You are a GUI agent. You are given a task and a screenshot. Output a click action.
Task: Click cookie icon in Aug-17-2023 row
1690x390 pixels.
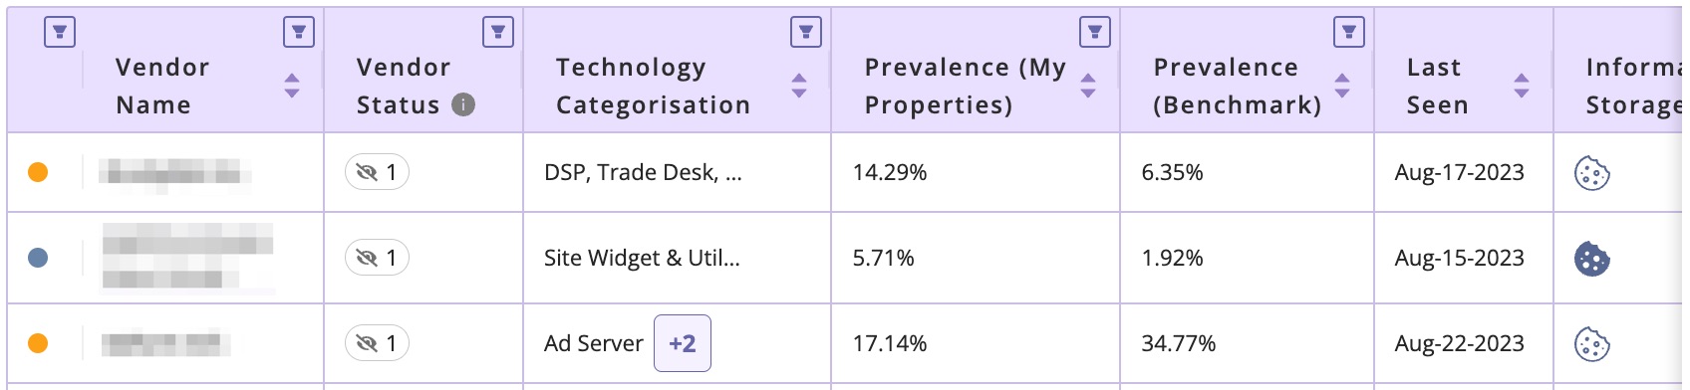pos(1592,173)
